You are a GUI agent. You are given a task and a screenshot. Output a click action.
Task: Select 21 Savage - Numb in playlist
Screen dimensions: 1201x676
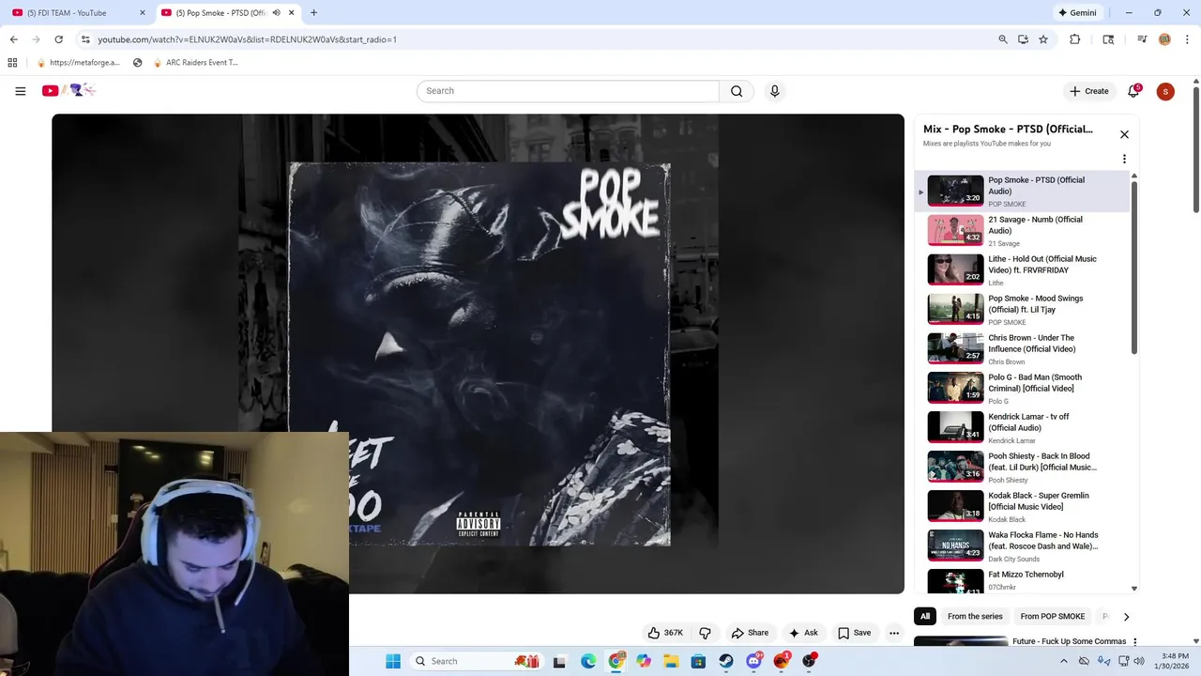click(x=1023, y=230)
